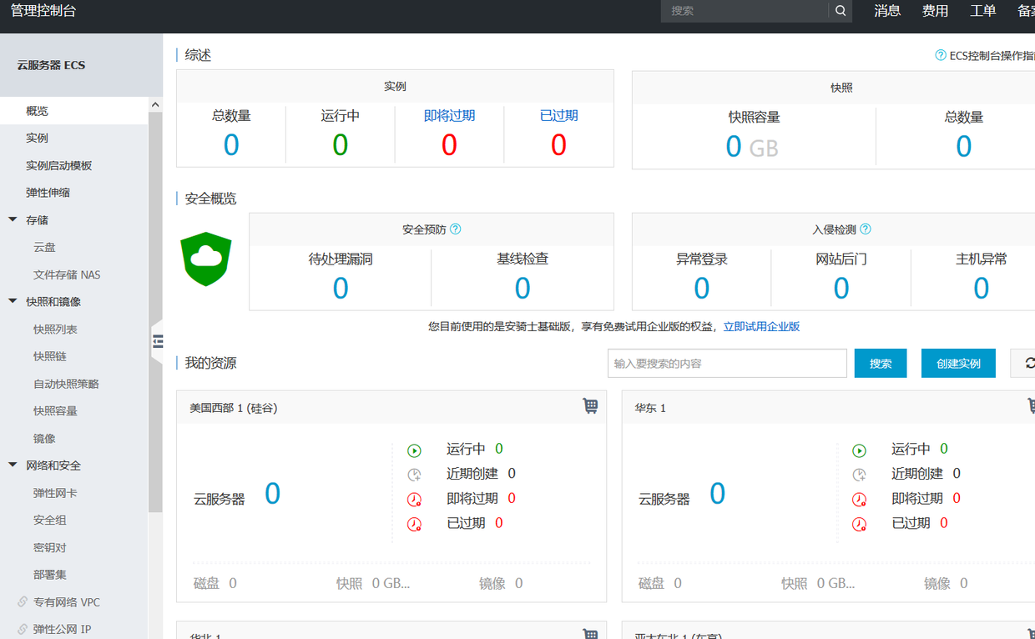1035x639 pixels.
Task: Click the 即将过期 clock icon in 美国西部 1 card
Action: [x=415, y=500]
